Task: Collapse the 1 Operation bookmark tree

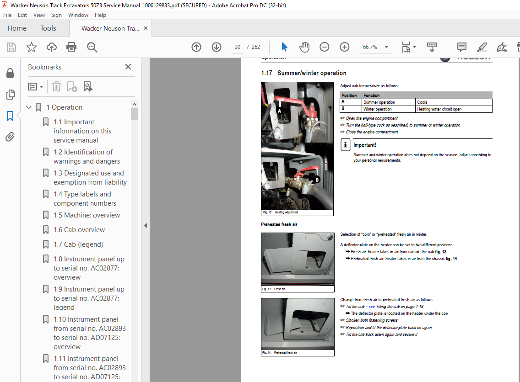Action: (x=29, y=107)
